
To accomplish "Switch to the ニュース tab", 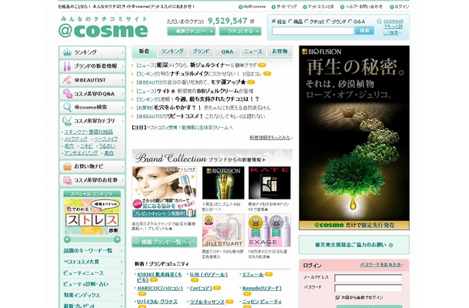I will [253, 52].
